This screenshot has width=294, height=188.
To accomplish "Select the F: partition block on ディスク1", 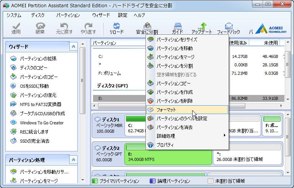I will [272, 126].
